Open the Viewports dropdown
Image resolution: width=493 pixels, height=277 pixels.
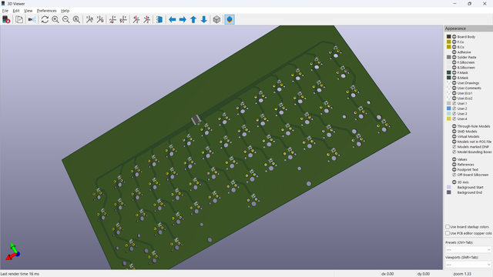(468, 265)
